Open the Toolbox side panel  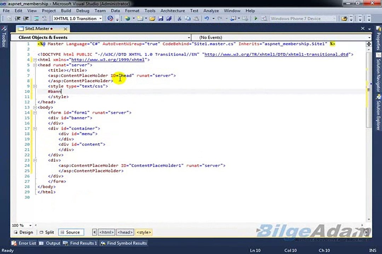pos(4,37)
